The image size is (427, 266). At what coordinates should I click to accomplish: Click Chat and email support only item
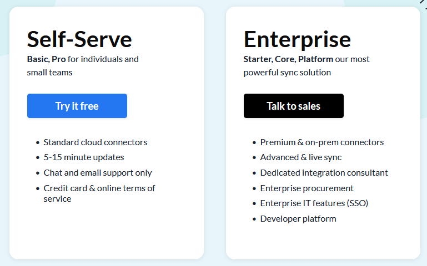[x=98, y=173]
